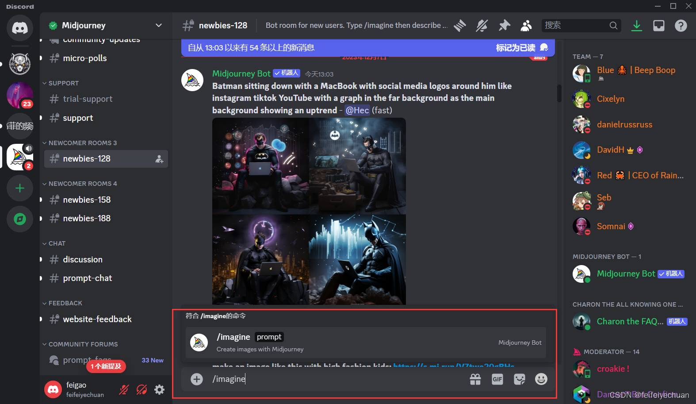The width and height of the screenshot is (696, 404).
Task: Click feigao user avatar
Action: coord(53,389)
